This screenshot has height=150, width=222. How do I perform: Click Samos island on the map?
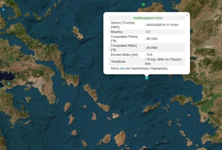182,99
